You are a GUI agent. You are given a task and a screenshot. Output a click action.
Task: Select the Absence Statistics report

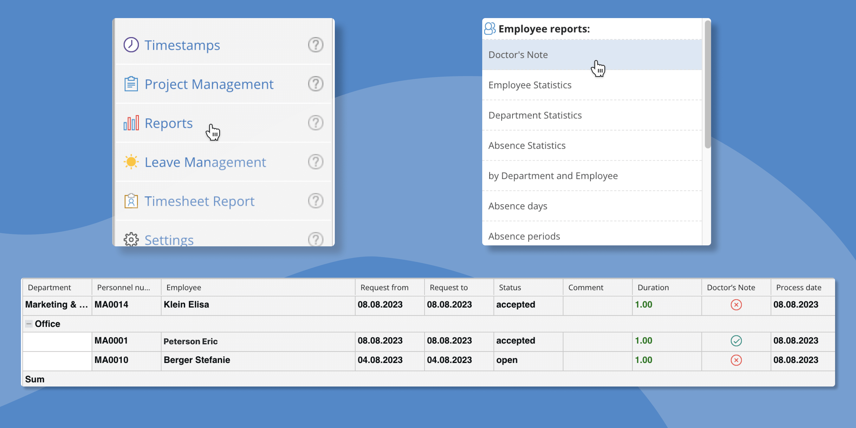point(592,146)
